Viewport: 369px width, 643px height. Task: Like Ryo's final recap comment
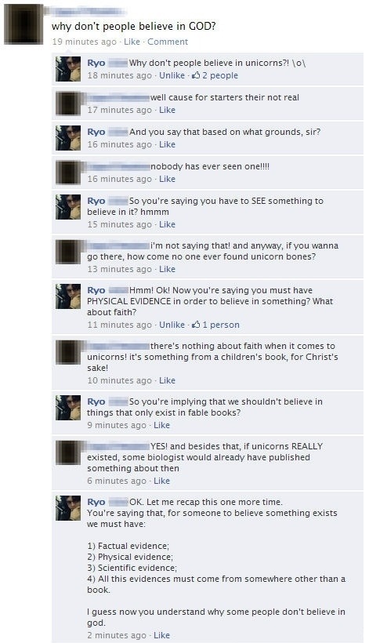[161, 635]
